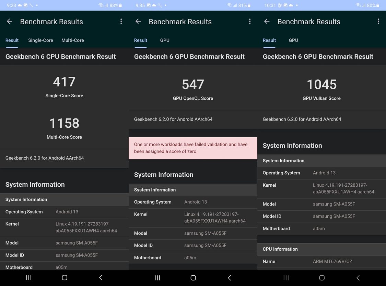Tap 10:31 clock in status bar
Viewport: 386px width, 286px height.
coord(270,5)
